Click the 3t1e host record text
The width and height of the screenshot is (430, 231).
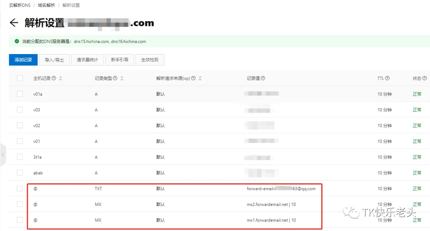[x=37, y=157]
